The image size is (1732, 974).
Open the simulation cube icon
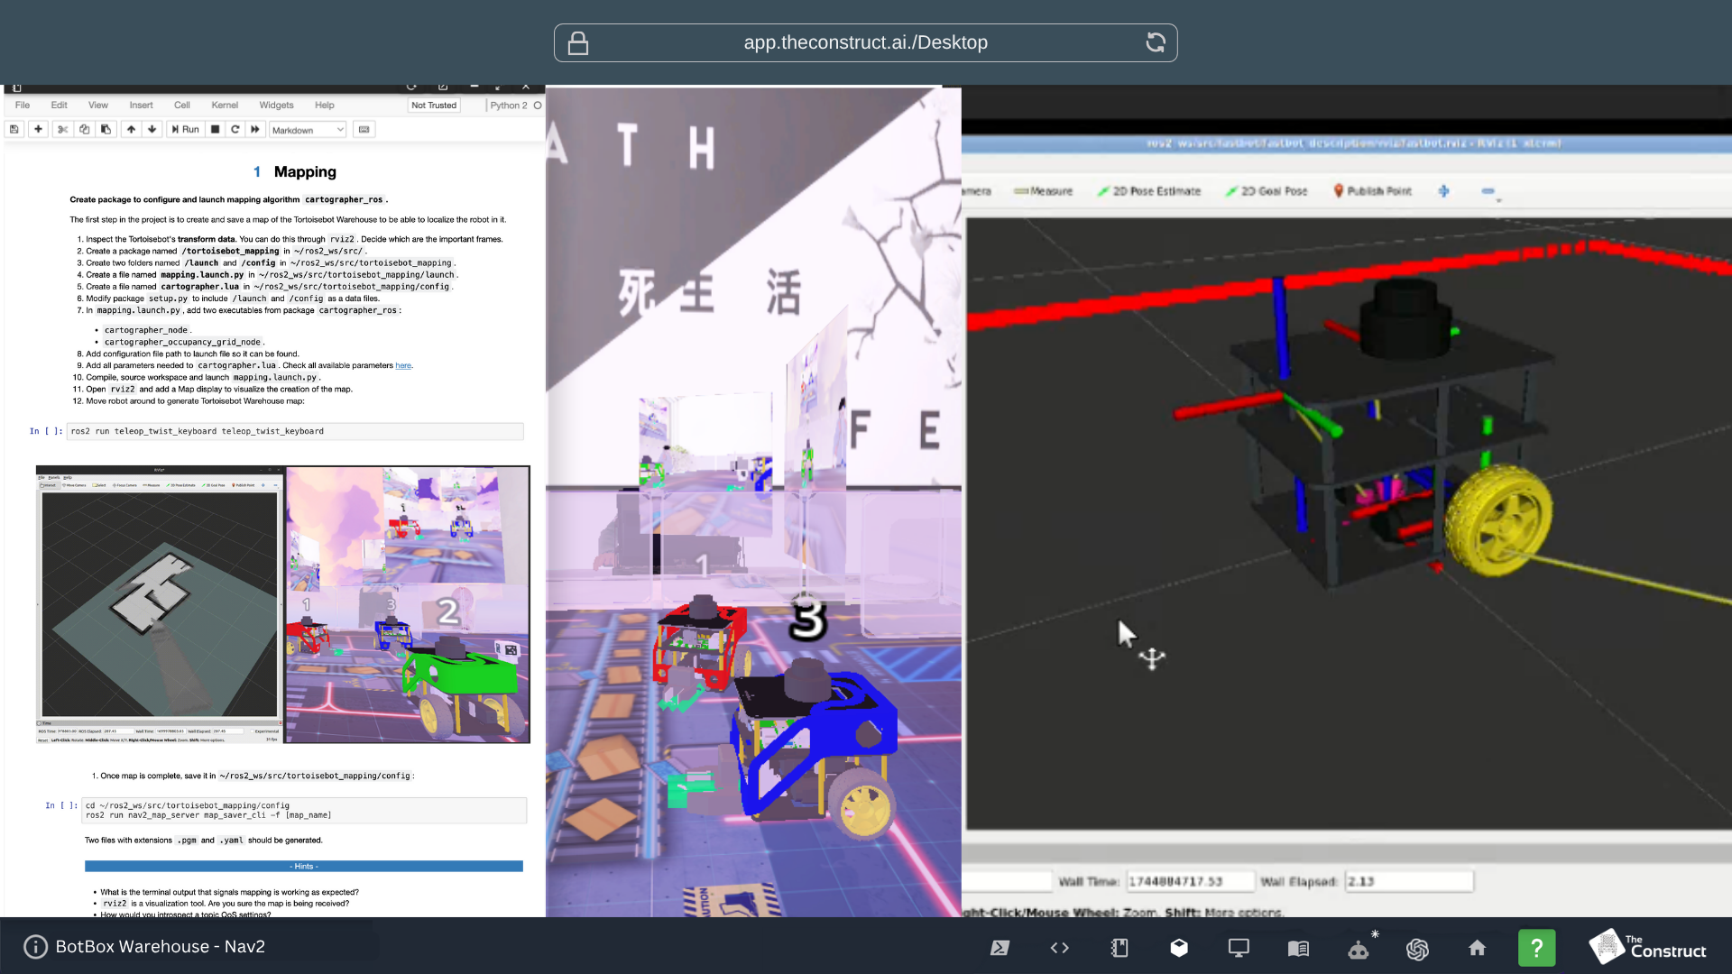point(1179,948)
